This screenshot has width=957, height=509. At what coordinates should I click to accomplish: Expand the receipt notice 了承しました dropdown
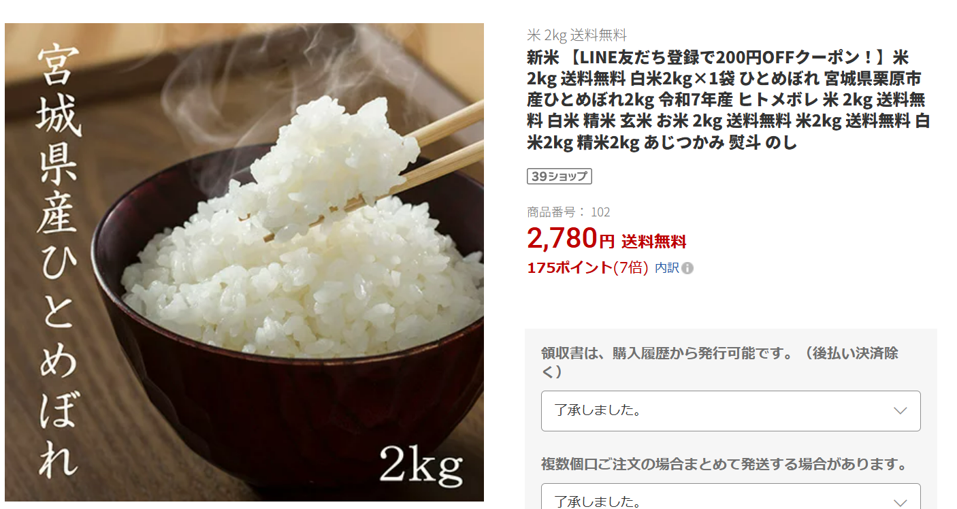pyautogui.click(x=730, y=410)
